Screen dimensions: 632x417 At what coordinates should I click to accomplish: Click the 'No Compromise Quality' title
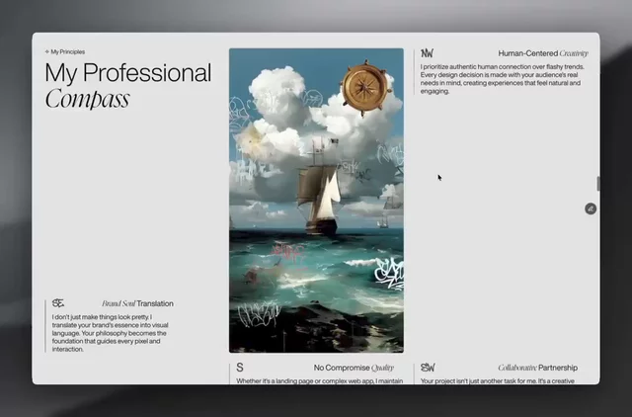(x=354, y=368)
